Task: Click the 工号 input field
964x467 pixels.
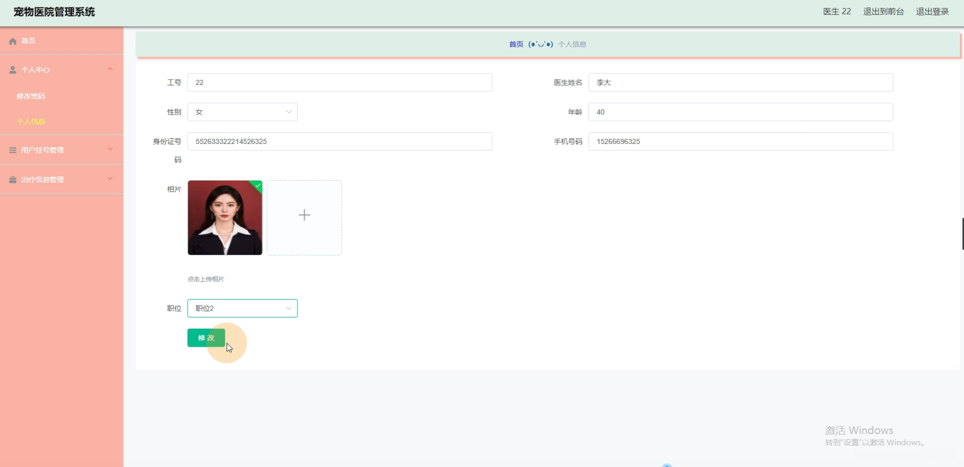Action: [x=340, y=83]
